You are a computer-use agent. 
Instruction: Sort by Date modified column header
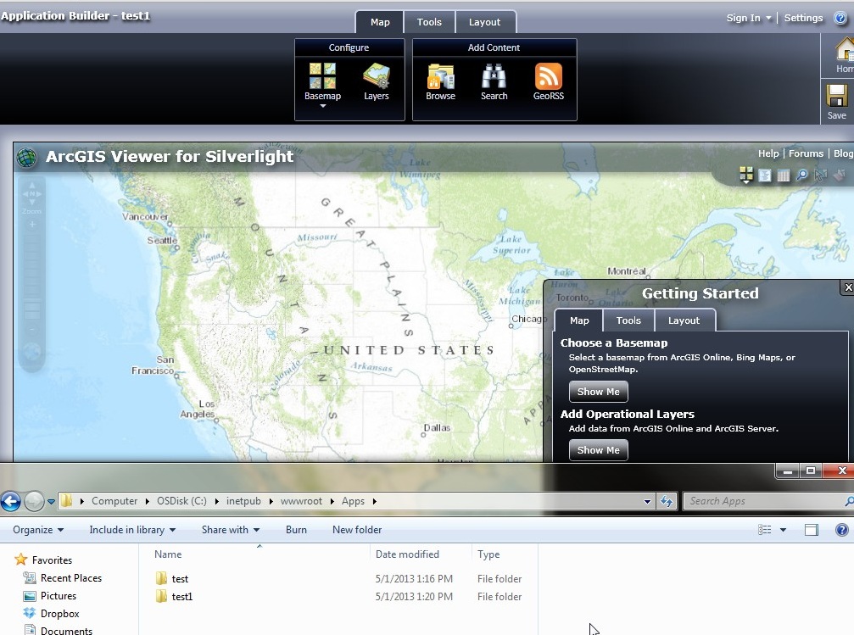point(407,554)
